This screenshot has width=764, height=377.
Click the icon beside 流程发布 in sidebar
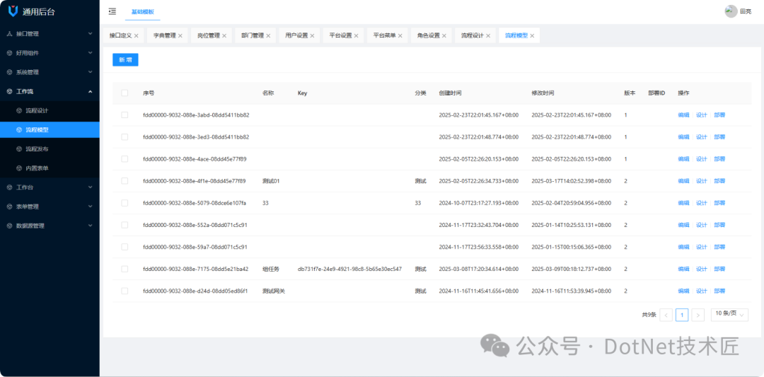[19, 149]
